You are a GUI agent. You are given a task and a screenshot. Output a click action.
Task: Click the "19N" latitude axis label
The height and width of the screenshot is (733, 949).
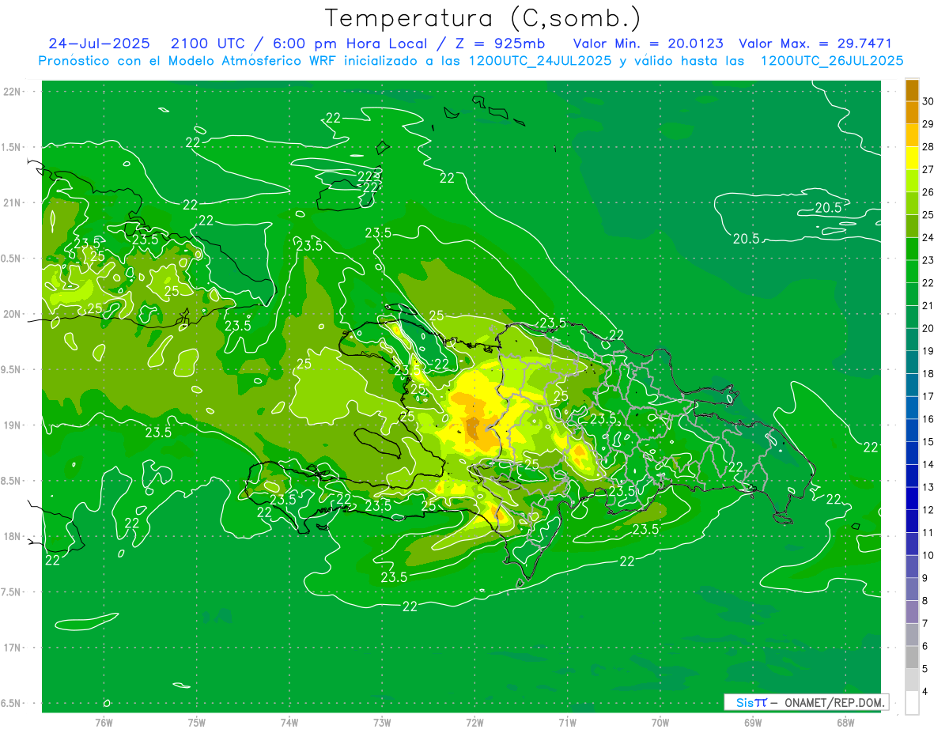coord(12,425)
